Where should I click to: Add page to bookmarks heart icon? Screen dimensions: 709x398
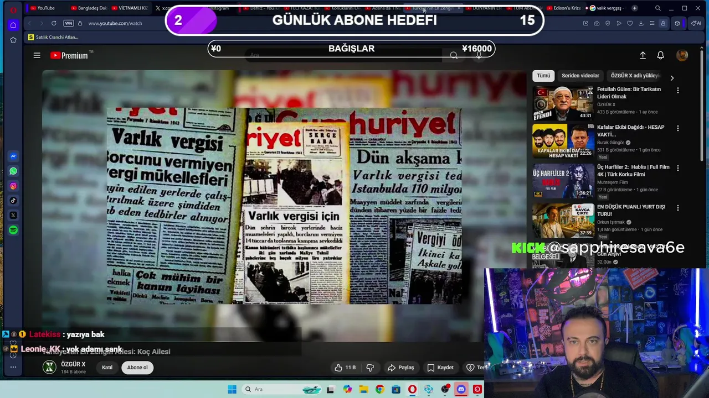(x=630, y=23)
